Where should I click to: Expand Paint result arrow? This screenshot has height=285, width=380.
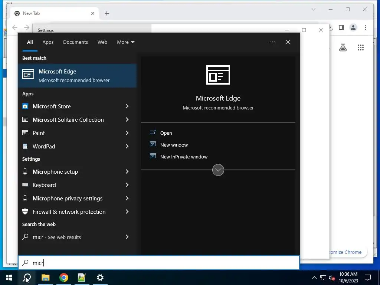tap(127, 133)
